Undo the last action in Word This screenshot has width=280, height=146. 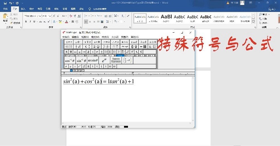(11, 3)
